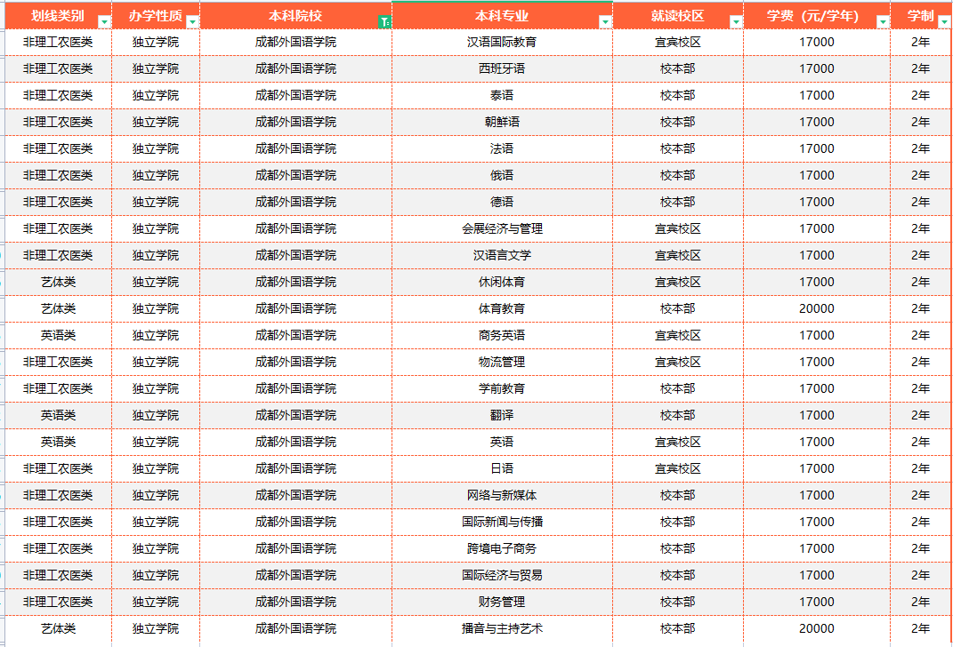Click the 跨境电子商务 major cell
The height and width of the screenshot is (647, 953).
pos(502,548)
